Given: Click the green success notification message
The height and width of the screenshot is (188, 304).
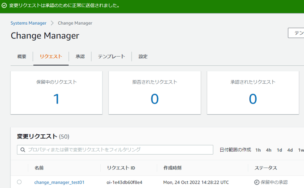Looking at the screenshot, I should coord(64,6).
